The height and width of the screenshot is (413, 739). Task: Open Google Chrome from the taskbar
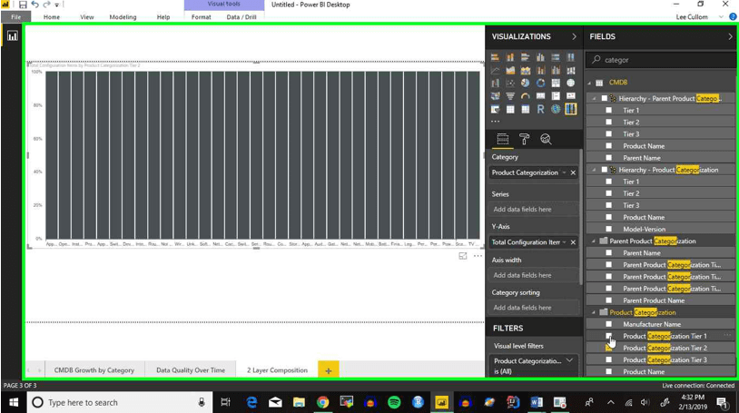pos(323,402)
